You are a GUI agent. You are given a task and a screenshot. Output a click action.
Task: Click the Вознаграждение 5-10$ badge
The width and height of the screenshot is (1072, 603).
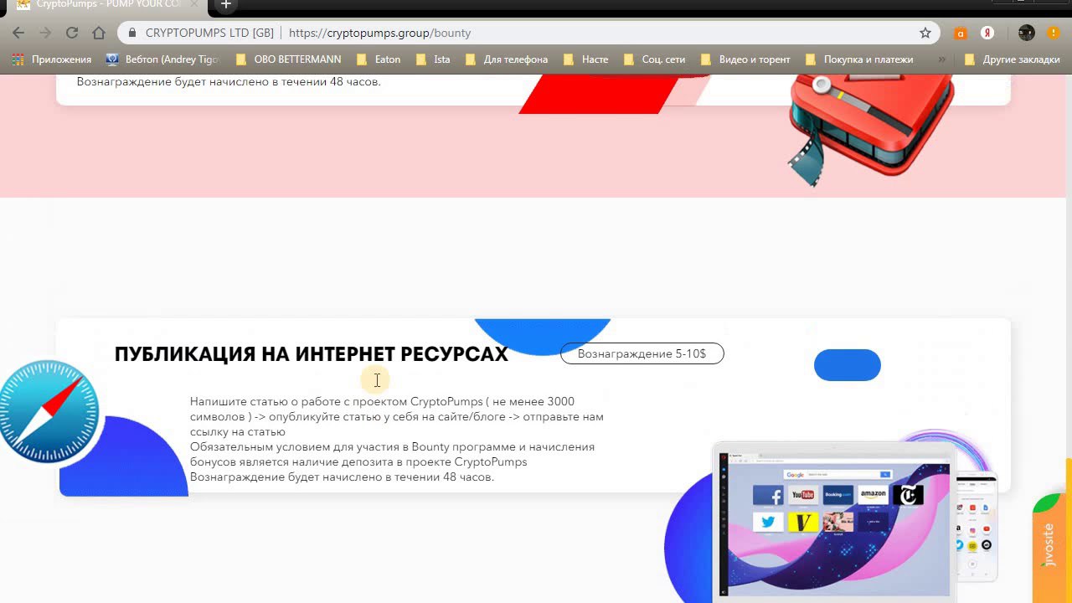click(642, 353)
